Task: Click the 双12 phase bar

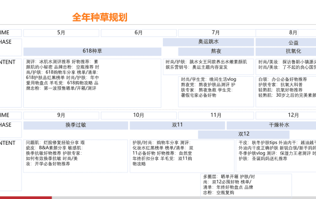Action: pyautogui.click(x=244, y=134)
